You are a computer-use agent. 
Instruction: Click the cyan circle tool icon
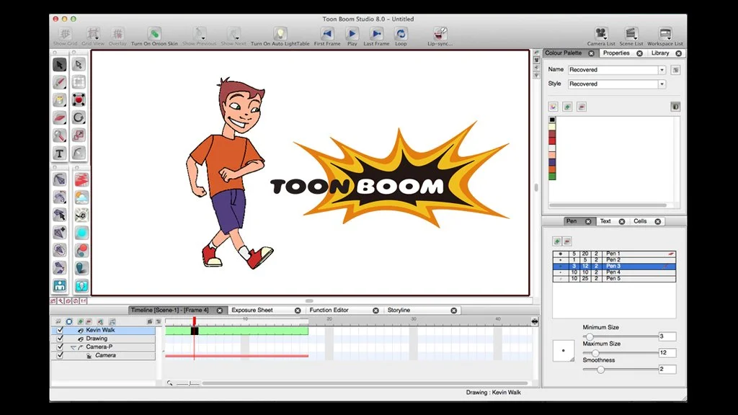(x=81, y=233)
